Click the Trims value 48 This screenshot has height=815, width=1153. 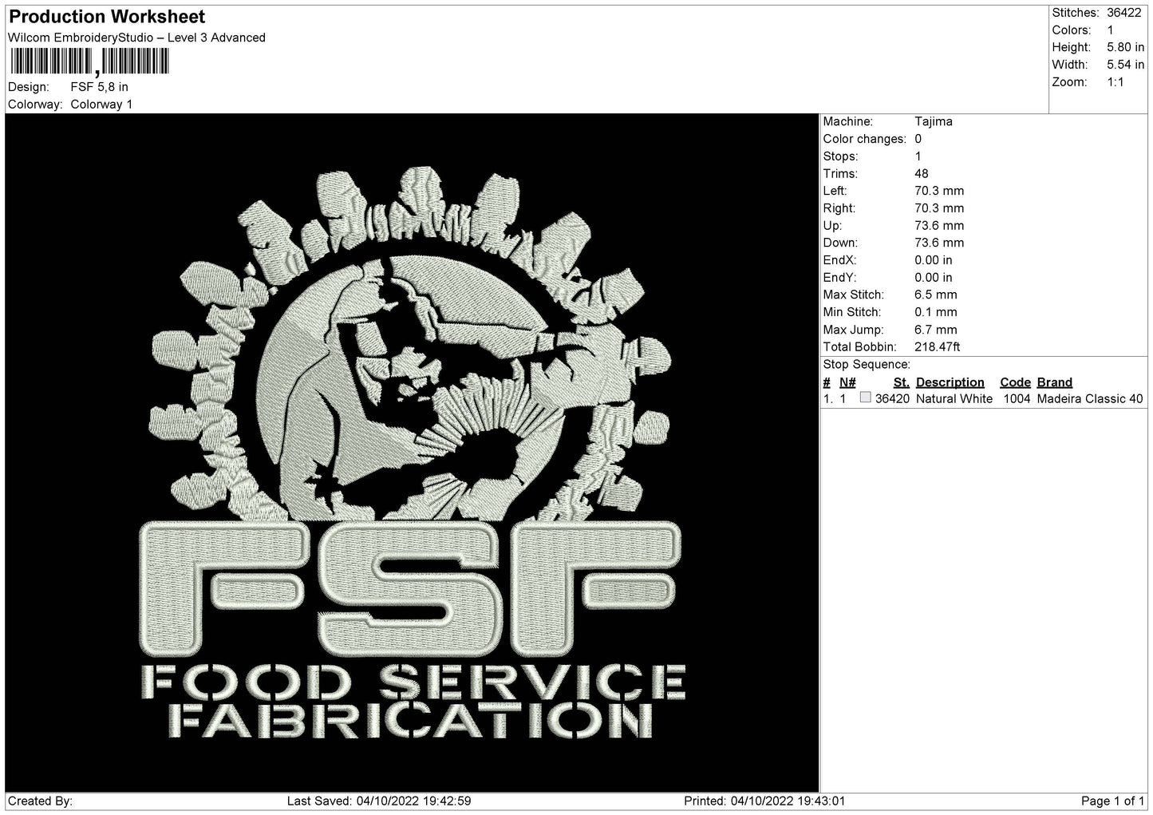click(x=922, y=174)
